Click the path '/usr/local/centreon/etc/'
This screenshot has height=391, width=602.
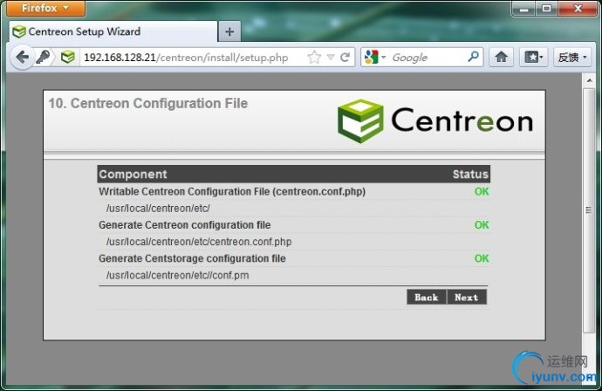(158, 209)
